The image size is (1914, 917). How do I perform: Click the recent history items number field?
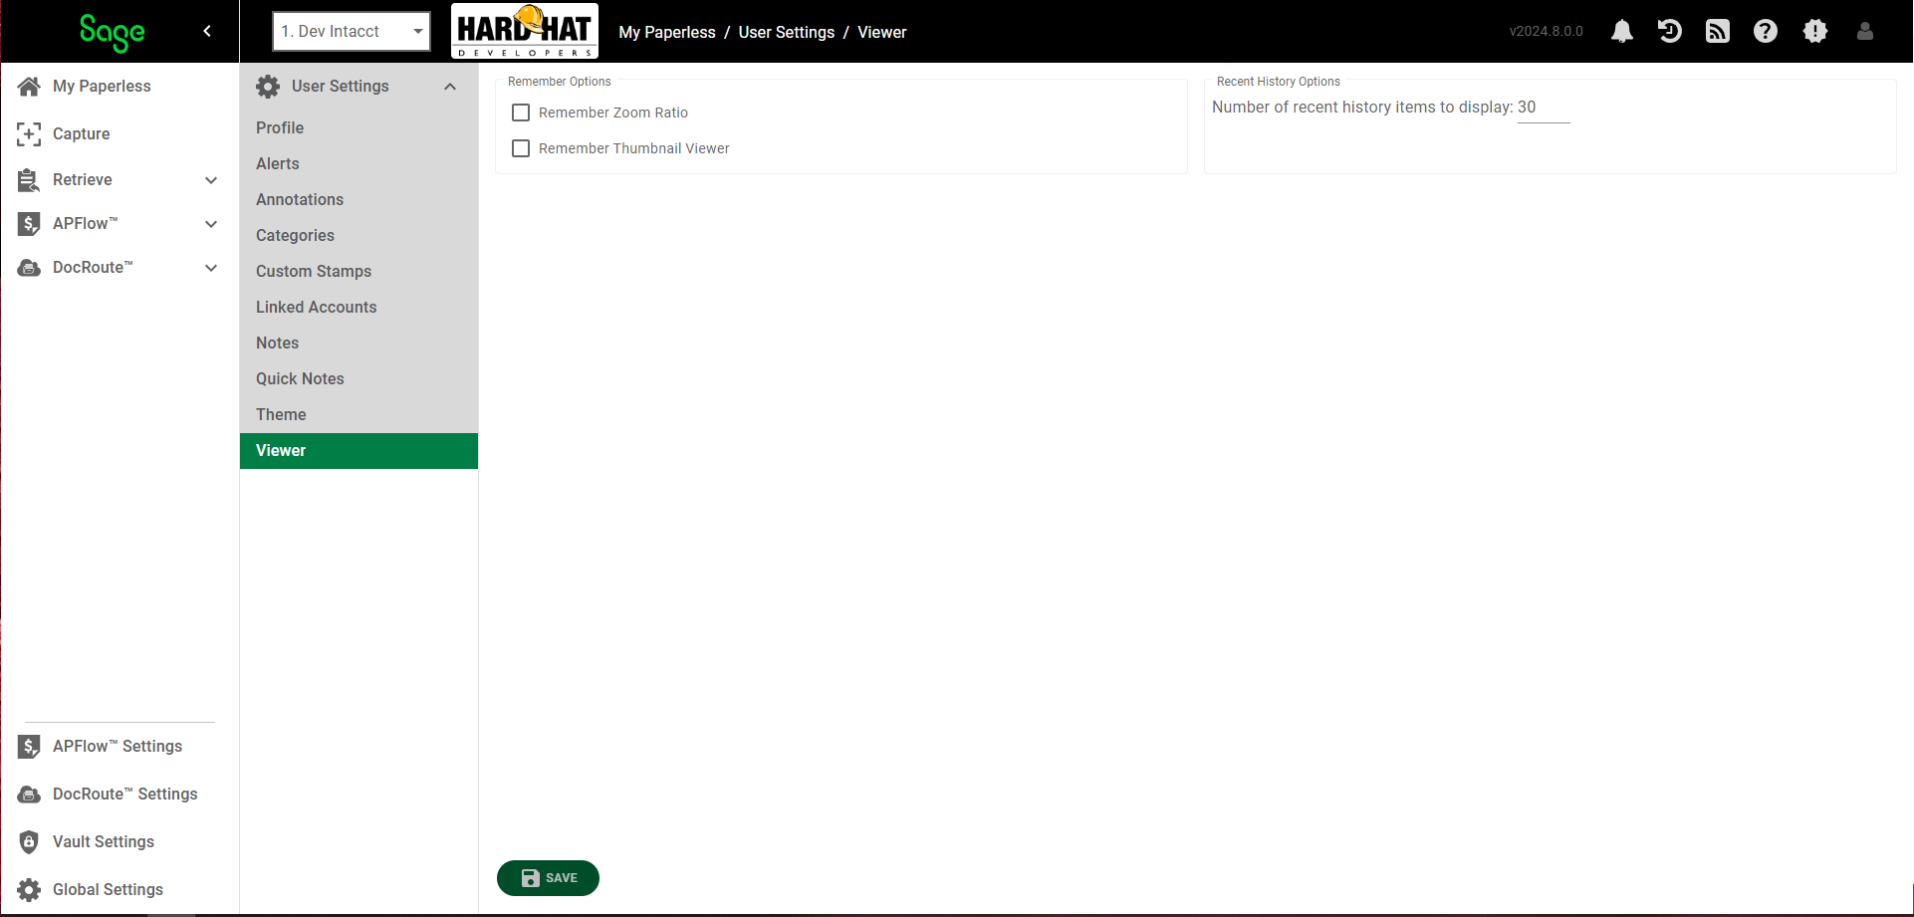pyautogui.click(x=1544, y=108)
